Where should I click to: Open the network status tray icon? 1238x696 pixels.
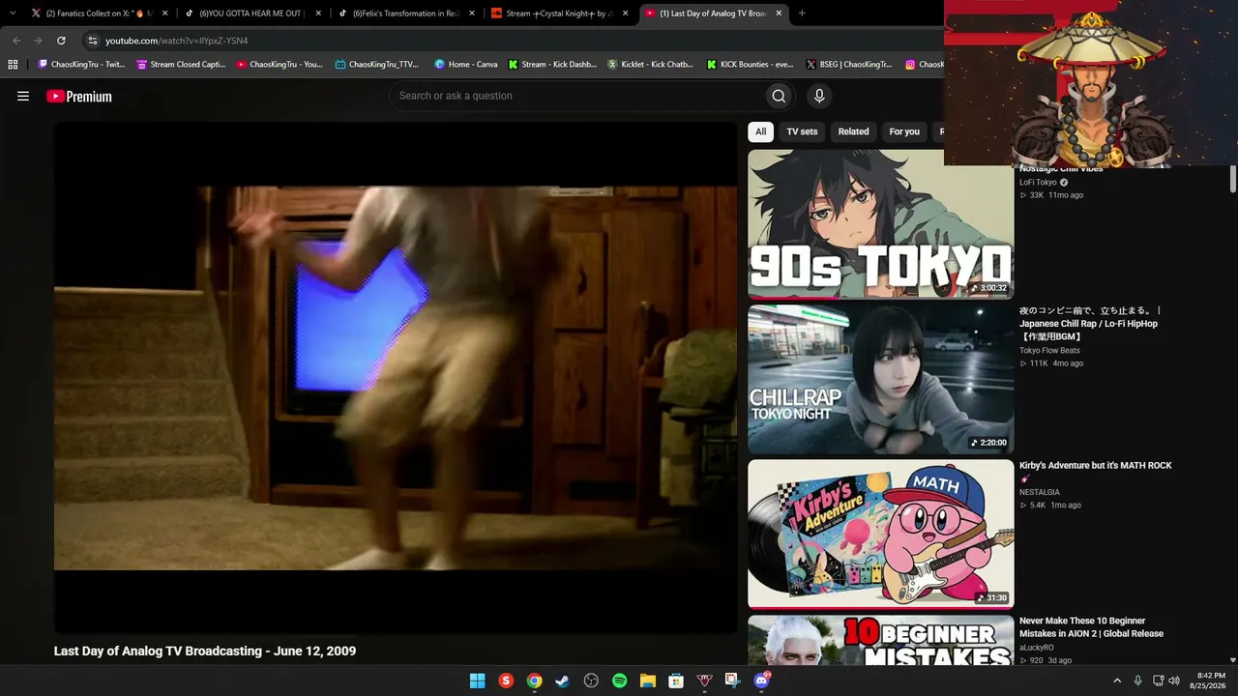click(1158, 681)
